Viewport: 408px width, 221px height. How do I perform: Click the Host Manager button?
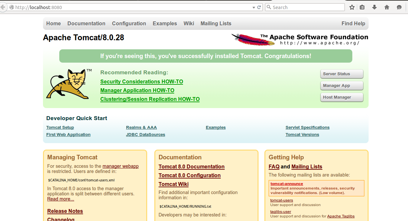click(x=342, y=97)
